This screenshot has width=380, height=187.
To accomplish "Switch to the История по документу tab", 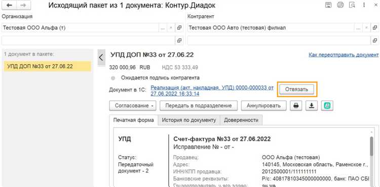I will click(x=189, y=120).
